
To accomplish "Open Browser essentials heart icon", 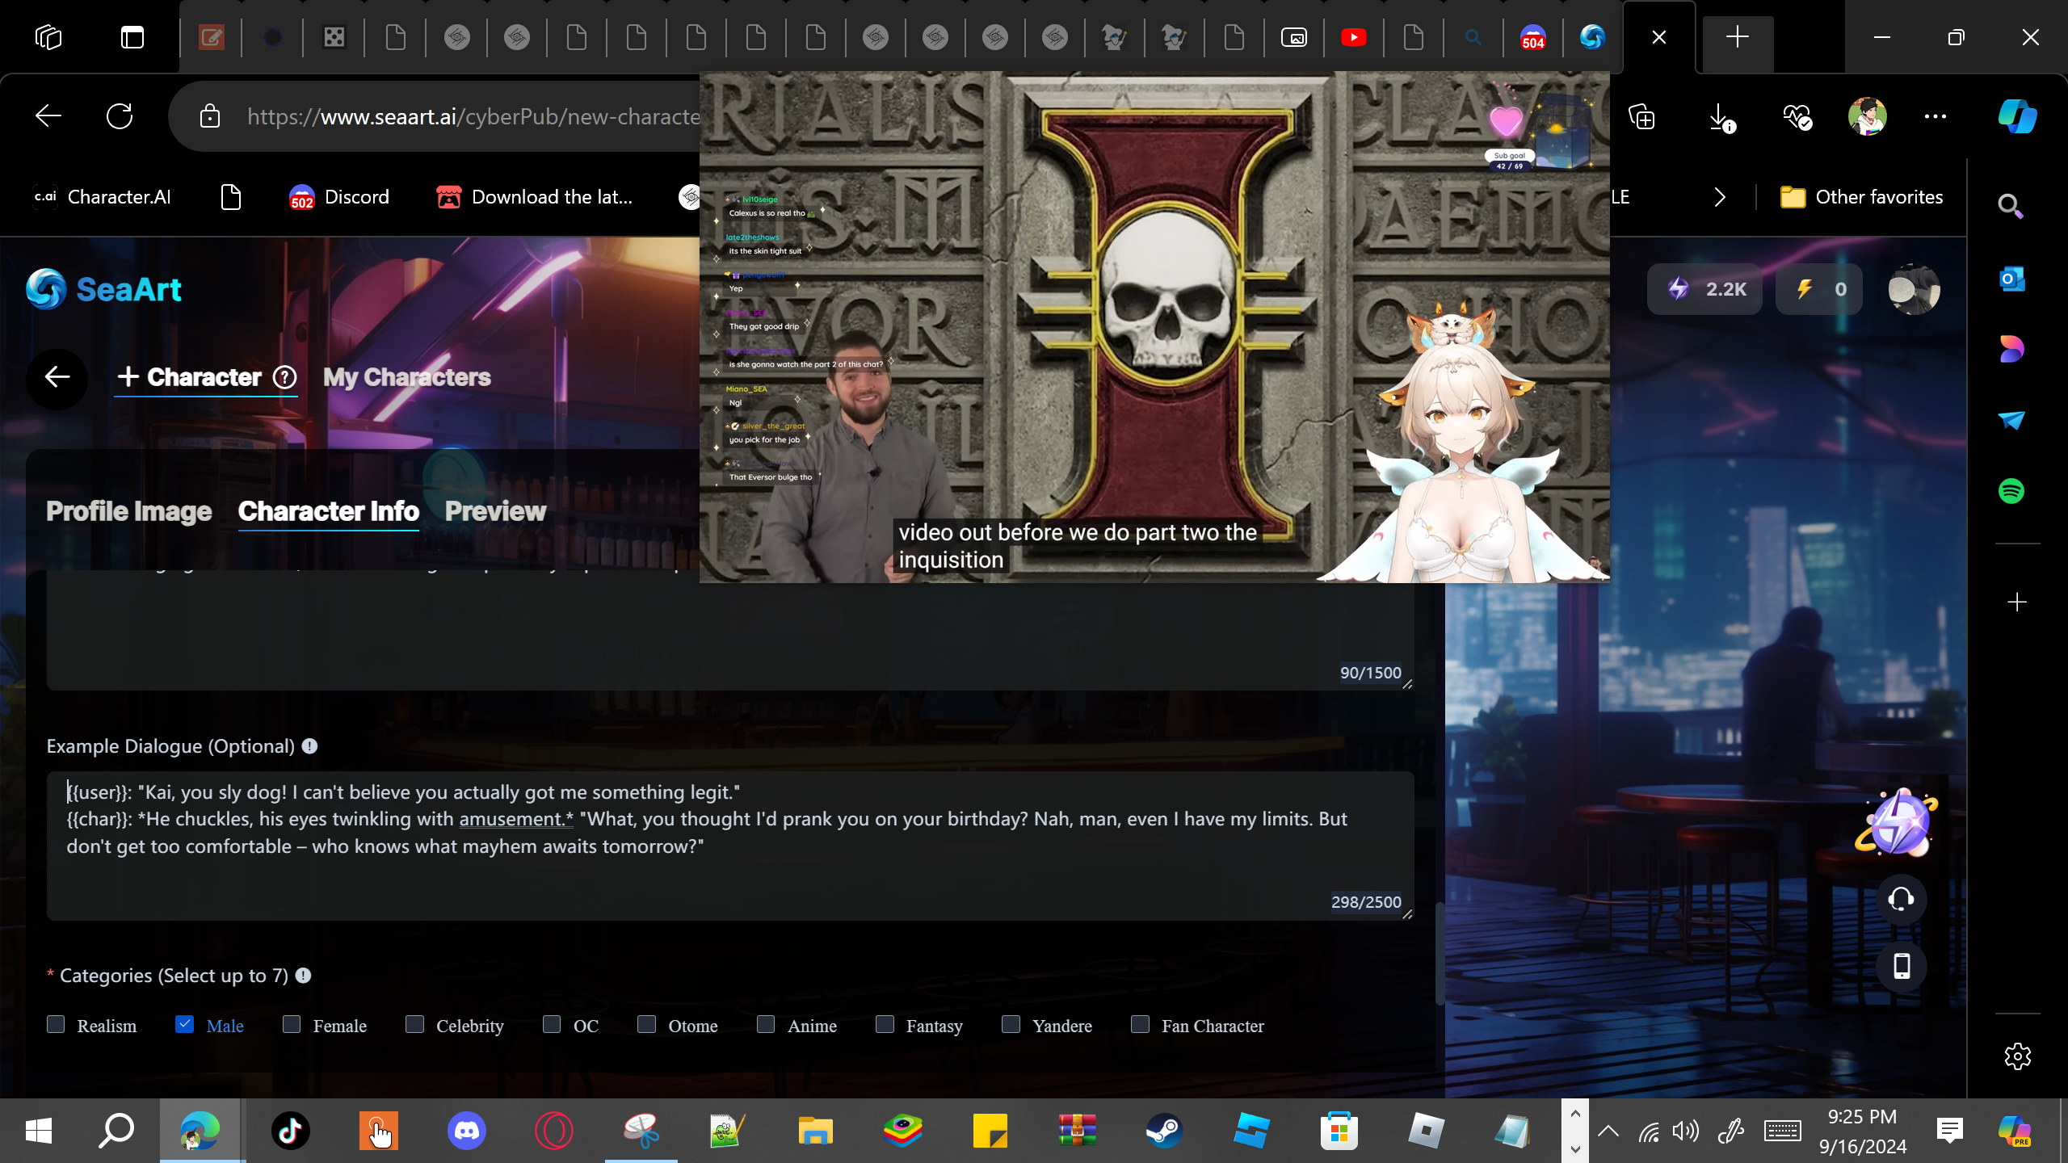I will coord(1797,118).
